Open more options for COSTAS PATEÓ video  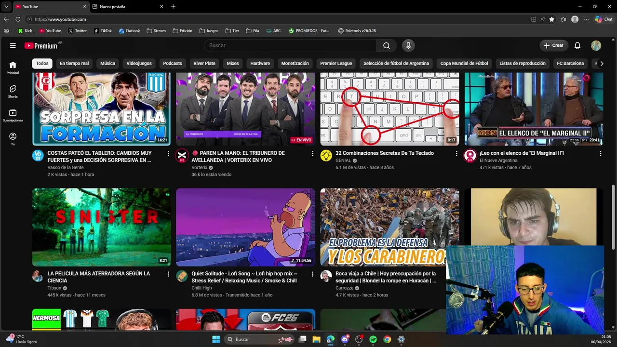[168, 154]
